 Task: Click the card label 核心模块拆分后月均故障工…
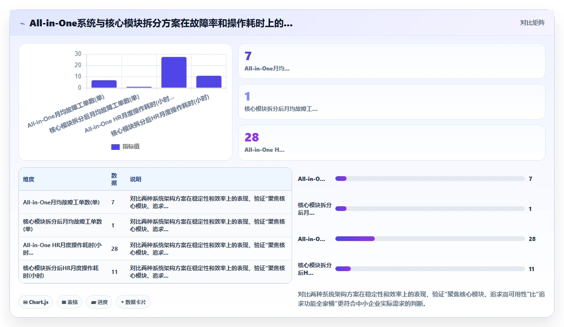point(281,109)
